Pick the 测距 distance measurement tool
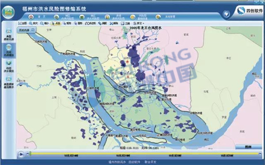The image size is (265, 165). pos(102,23)
